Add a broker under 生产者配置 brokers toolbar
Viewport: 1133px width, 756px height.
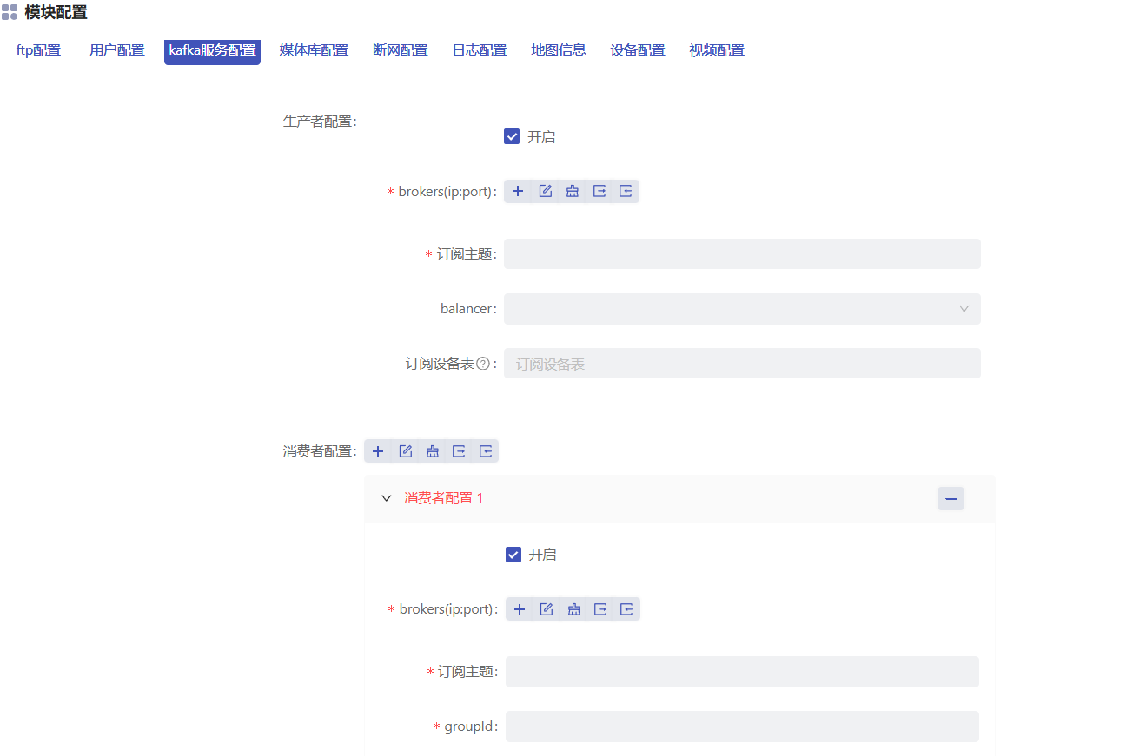518,191
